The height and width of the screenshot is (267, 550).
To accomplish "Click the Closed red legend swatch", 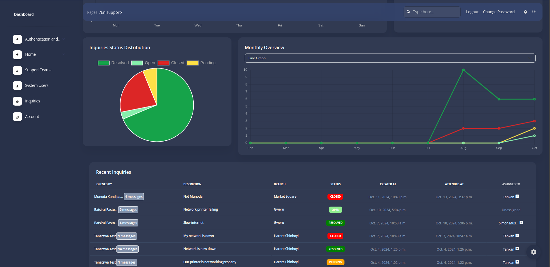I will [163, 63].
